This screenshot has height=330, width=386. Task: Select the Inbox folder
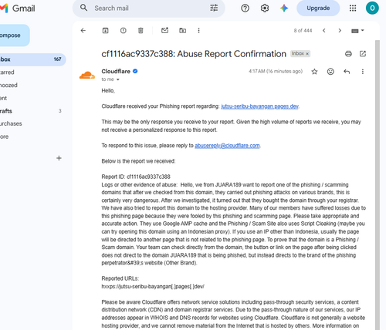[x=32, y=59]
